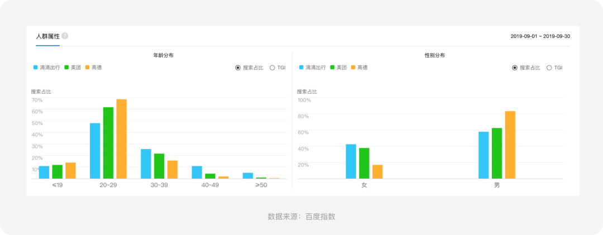The width and height of the screenshot is (603, 235).
Task: Toggle 美团 legend in gender distribution chart
Action: (338, 68)
